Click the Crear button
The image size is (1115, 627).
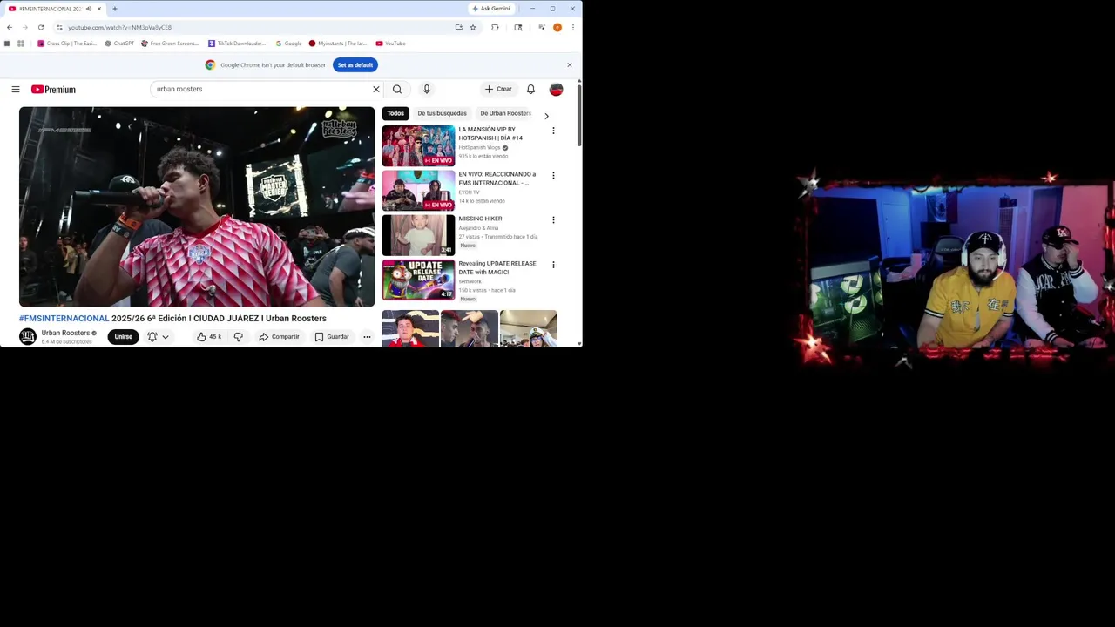tap(498, 89)
